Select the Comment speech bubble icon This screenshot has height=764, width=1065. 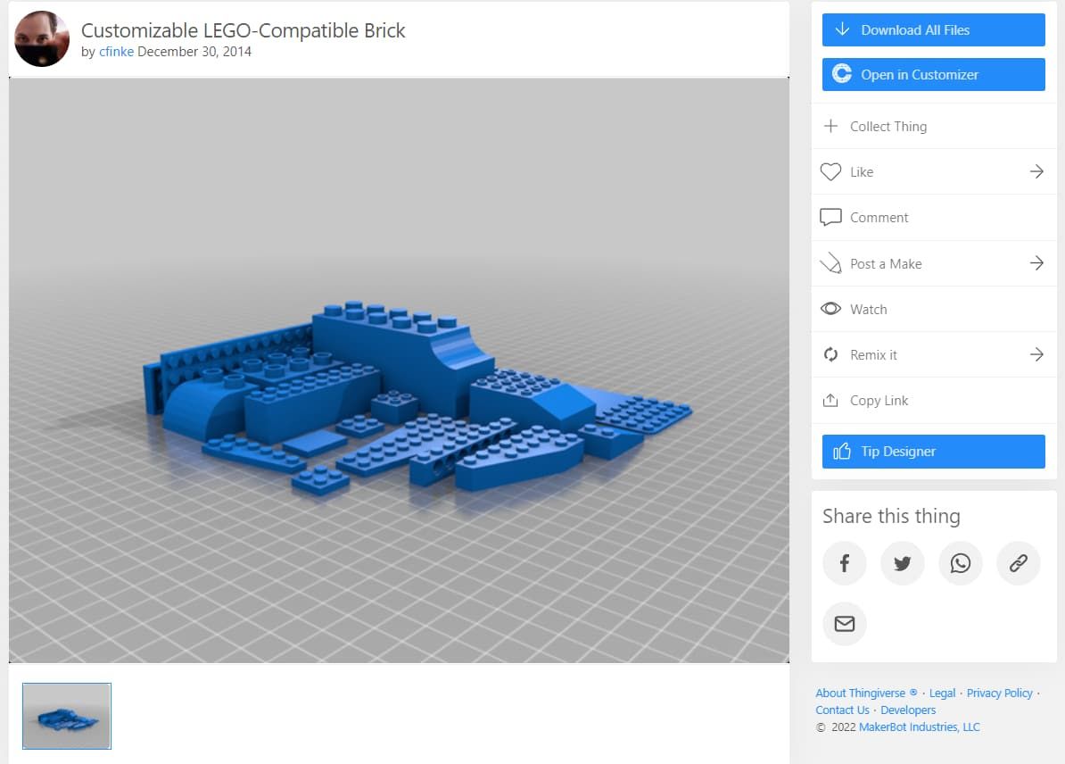[830, 217]
